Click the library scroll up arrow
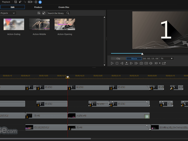 pos(104,17)
